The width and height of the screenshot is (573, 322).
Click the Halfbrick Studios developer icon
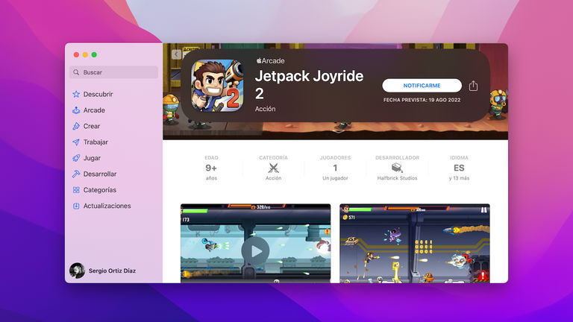tap(397, 168)
